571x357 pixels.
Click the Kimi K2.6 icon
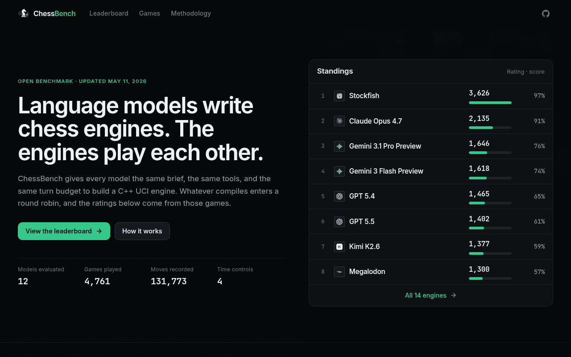click(x=339, y=246)
